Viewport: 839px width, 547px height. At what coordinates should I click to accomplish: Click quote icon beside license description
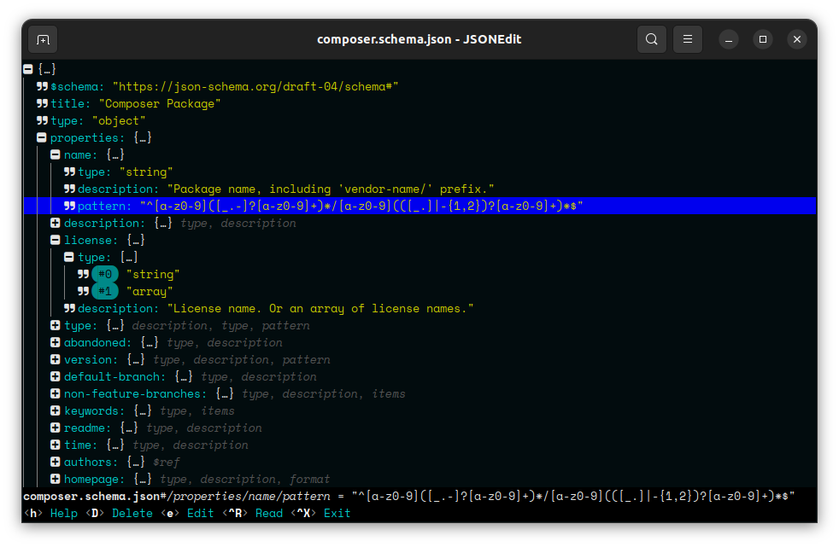pos(69,309)
